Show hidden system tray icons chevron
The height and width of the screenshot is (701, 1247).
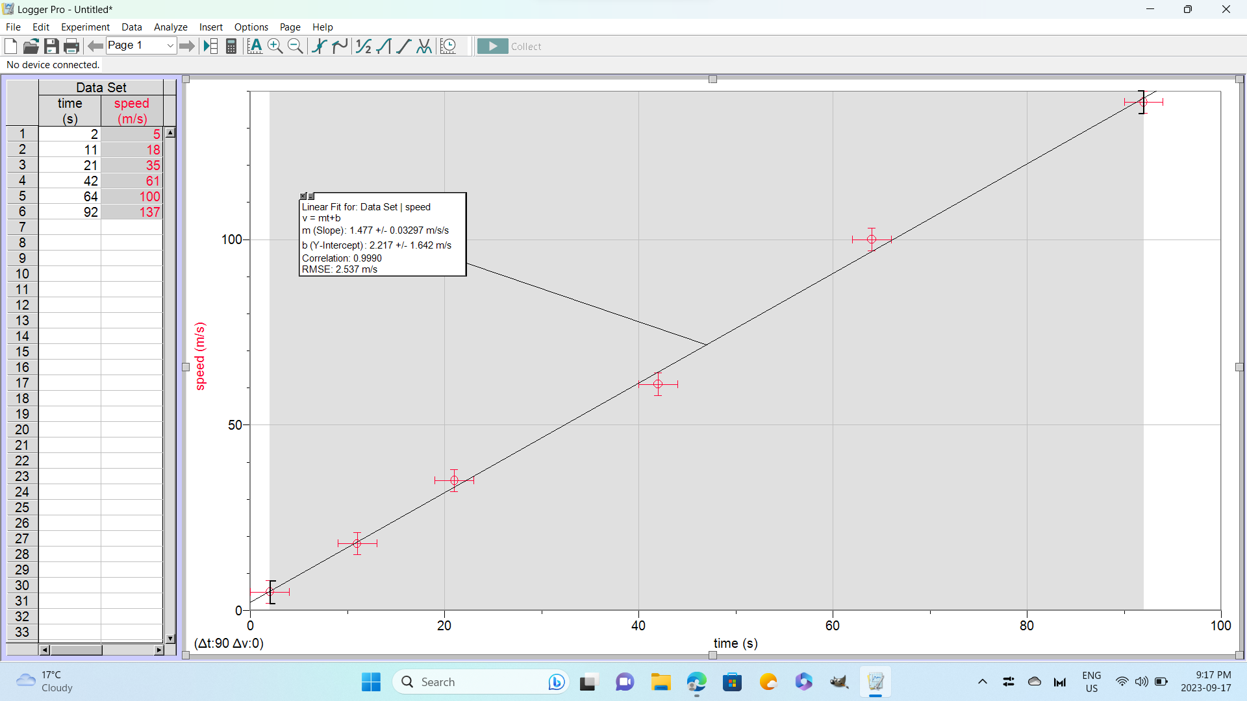click(x=982, y=682)
